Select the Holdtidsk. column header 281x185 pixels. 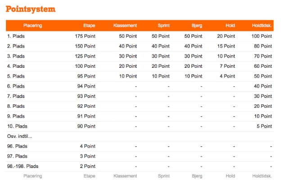point(262,26)
